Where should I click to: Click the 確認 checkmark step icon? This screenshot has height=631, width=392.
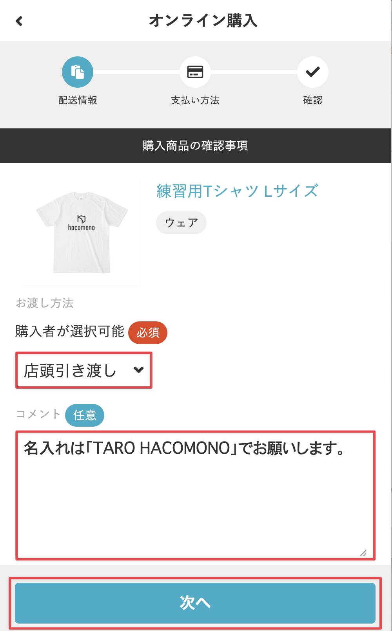pyautogui.click(x=313, y=72)
